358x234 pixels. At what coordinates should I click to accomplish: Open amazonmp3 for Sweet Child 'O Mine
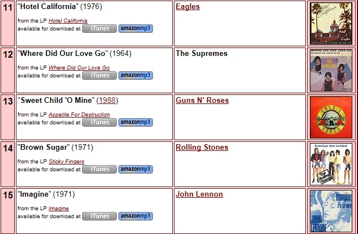pyautogui.click(x=135, y=122)
